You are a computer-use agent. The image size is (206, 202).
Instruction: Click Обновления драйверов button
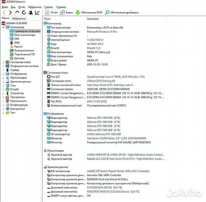pos(122,12)
